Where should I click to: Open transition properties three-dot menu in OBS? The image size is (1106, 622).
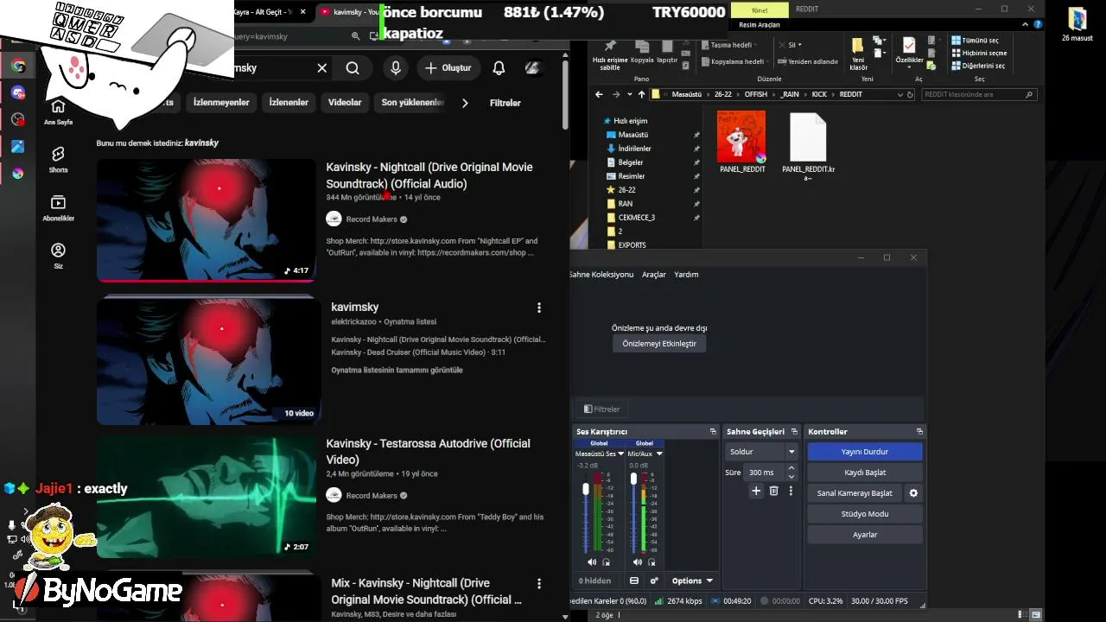point(789,491)
